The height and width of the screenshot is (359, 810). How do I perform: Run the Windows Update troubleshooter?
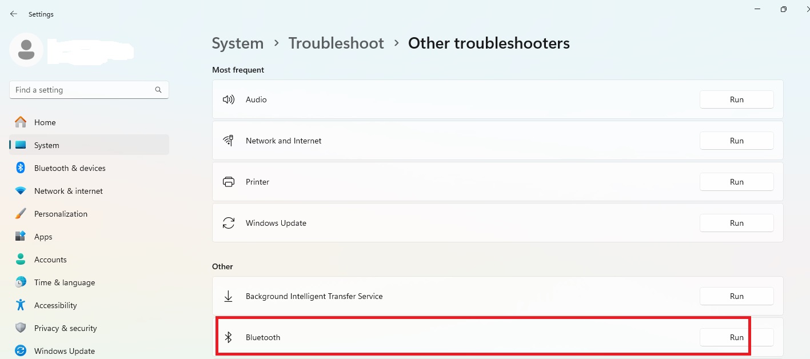click(736, 222)
